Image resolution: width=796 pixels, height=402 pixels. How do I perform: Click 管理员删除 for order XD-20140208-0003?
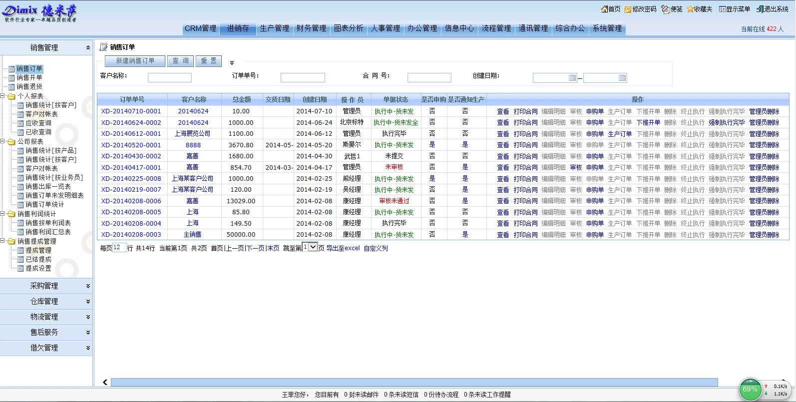tap(764, 235)
